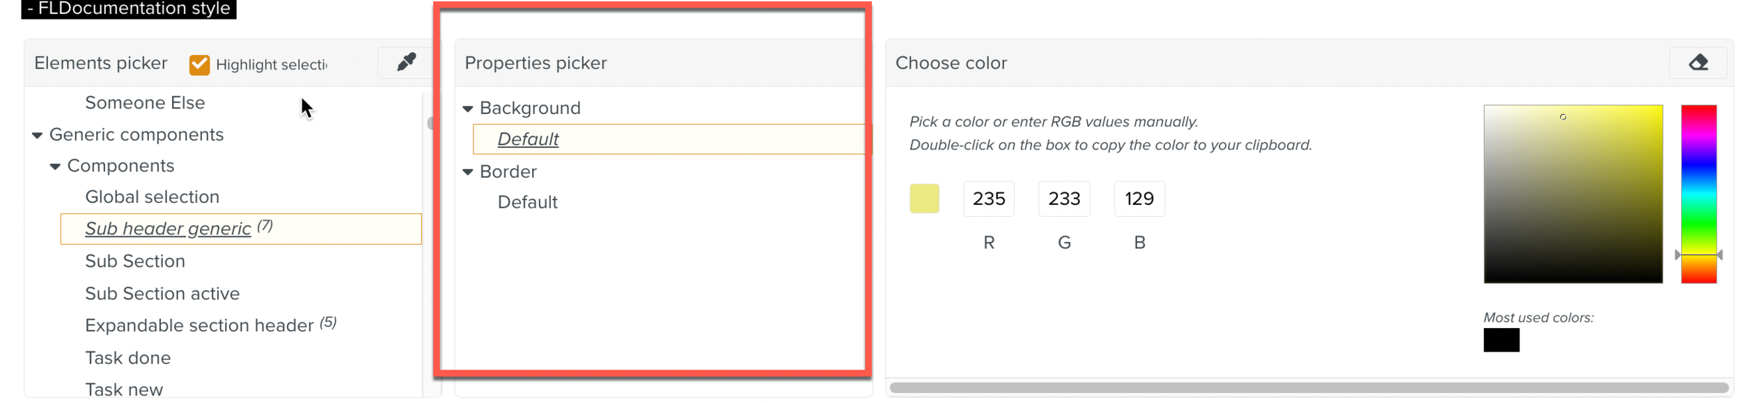Select the eyedropper tool in Elements picker

coord(406,63)
